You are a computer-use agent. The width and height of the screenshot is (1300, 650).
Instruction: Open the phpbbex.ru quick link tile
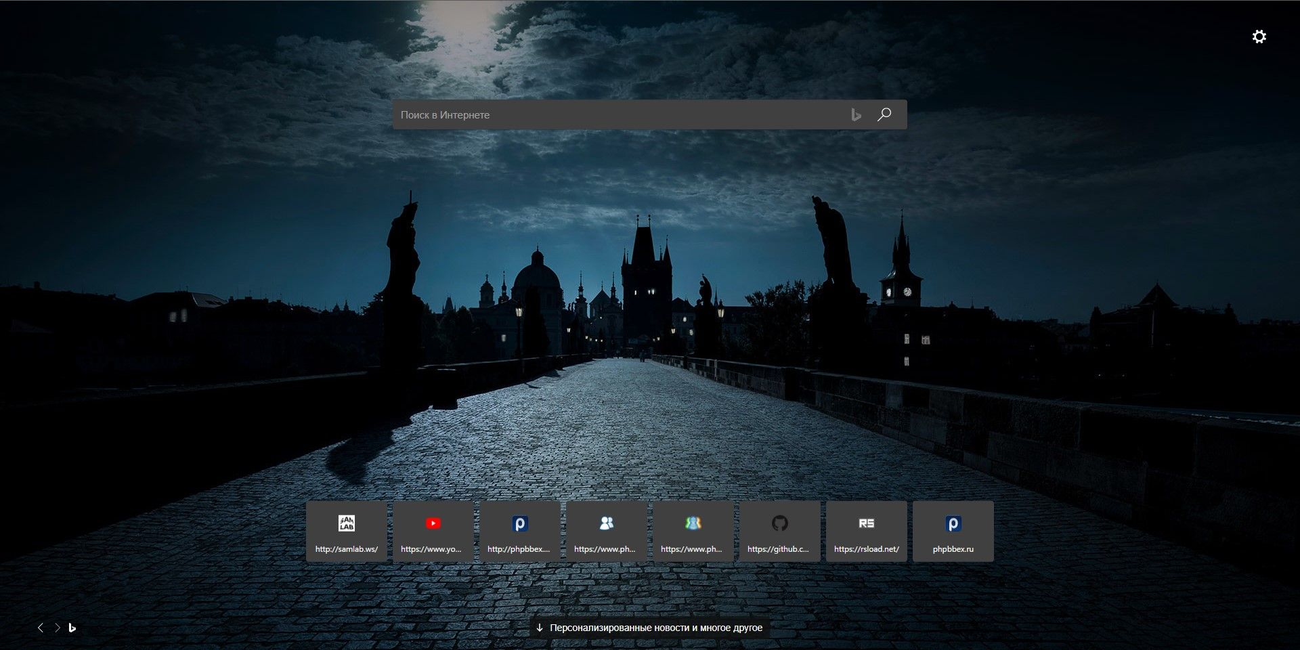pyautogui.click(x=953, y=532)
